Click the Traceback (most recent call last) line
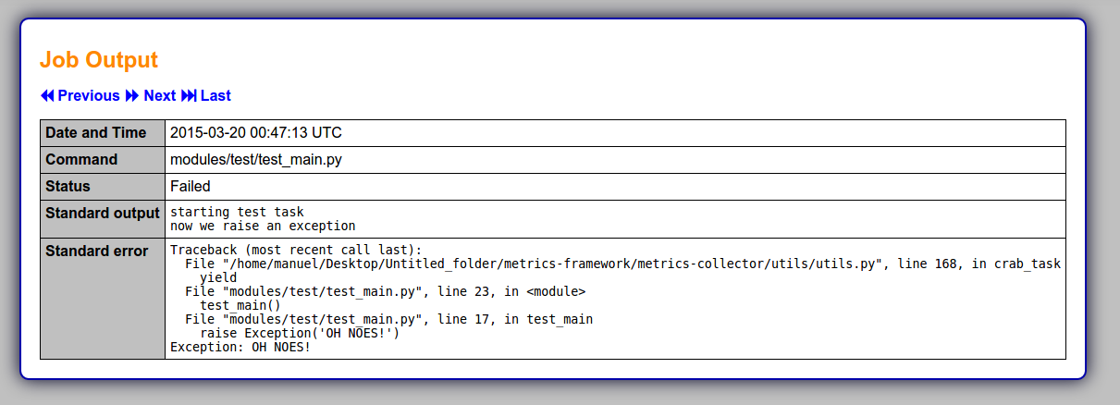Screen dimensions: 1120x405 point(296,250)
